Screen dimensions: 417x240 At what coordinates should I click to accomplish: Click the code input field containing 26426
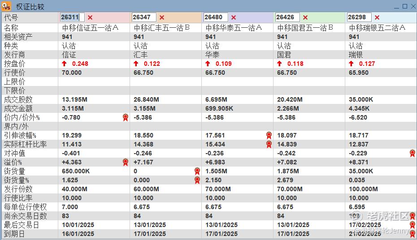coord(287,17)
